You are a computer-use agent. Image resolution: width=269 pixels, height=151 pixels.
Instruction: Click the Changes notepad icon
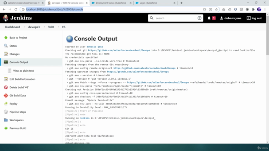click(6, 54)
